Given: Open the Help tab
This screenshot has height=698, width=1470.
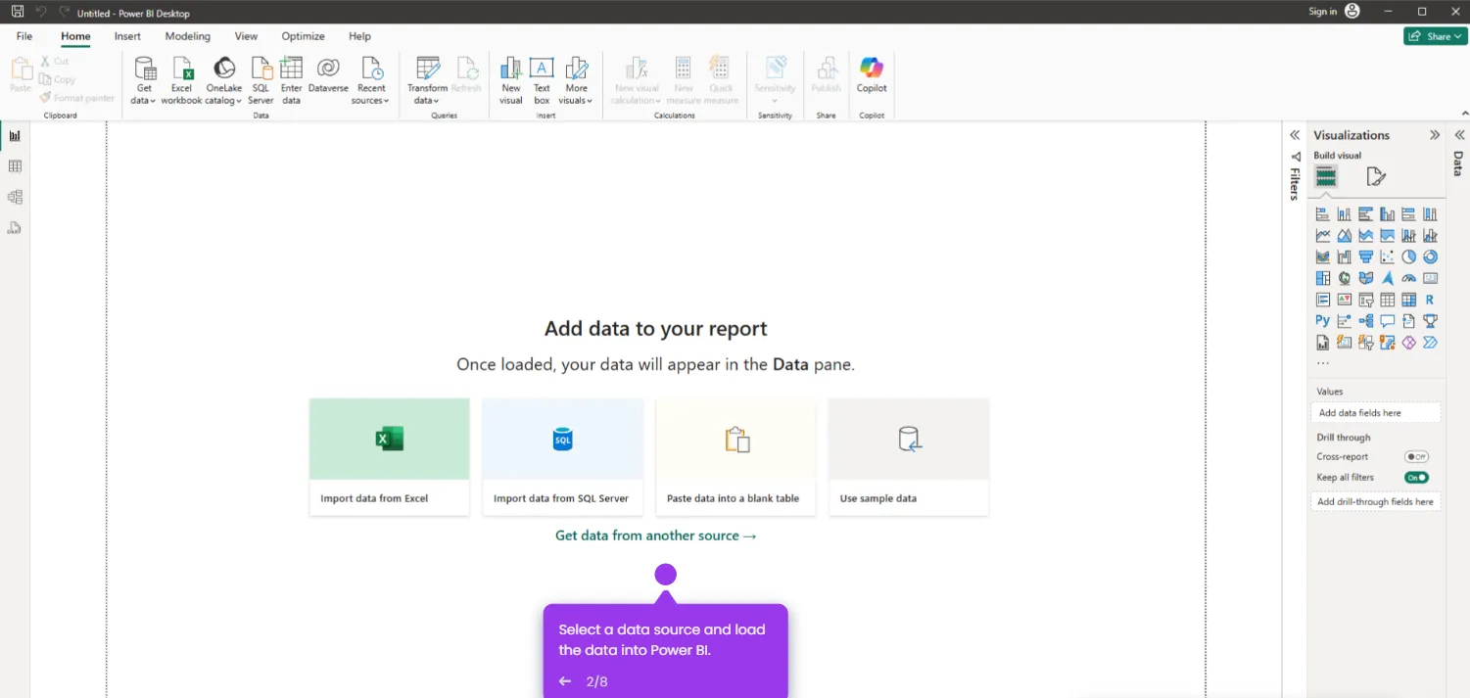Looking at the screenshot, I should click(x=359, y=36).
